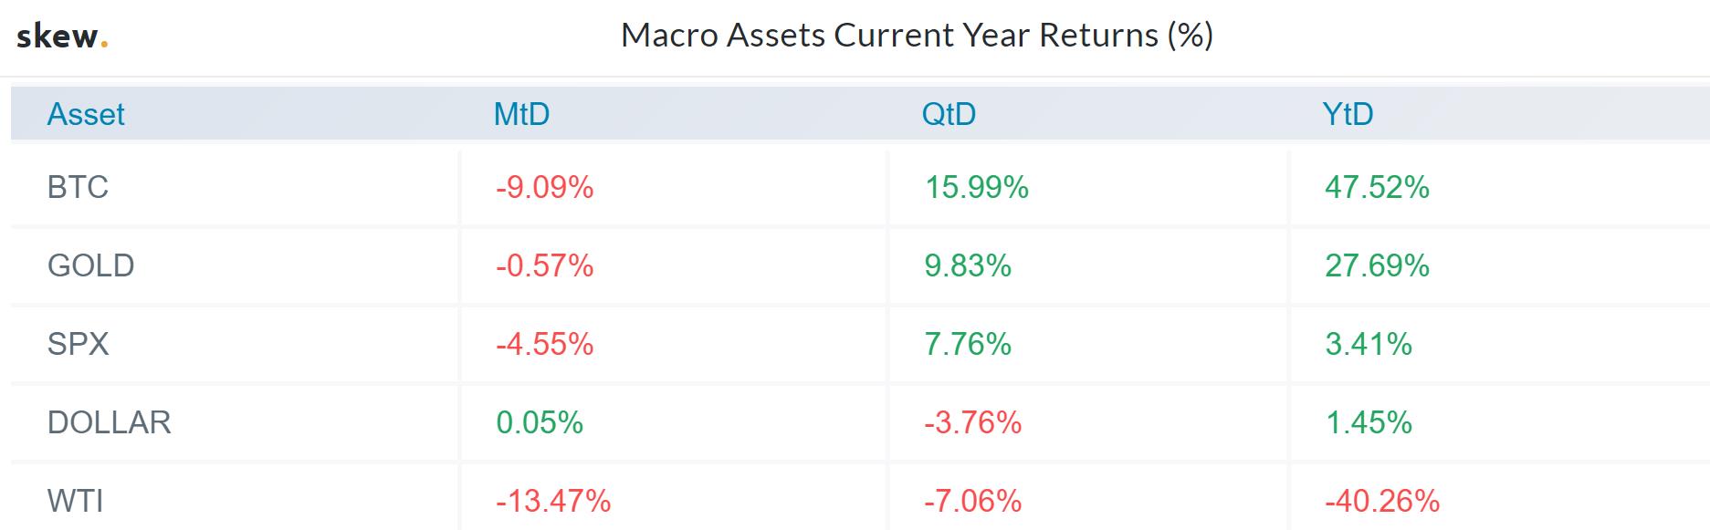The height and width of the screenshot is (530, 1710).
Task: Sort by the MtD column header
Action: (521, 115)
